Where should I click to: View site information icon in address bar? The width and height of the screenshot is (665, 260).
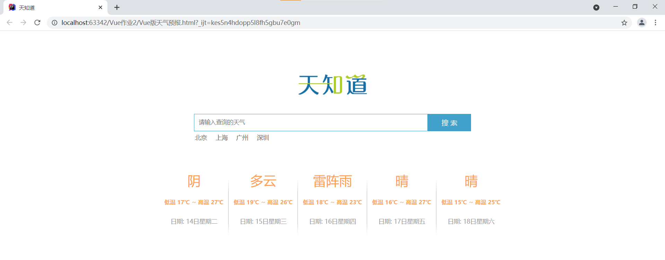[x=54, y=23]
